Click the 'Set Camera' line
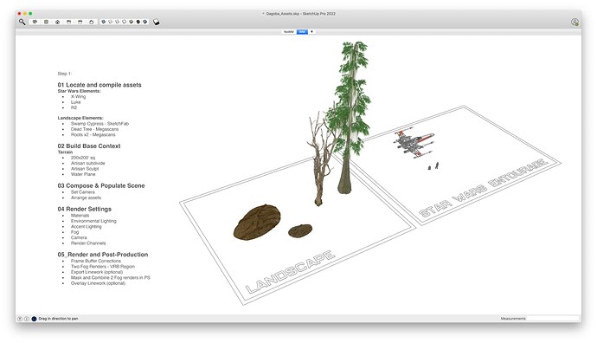Viewport: 597px width, 343px height. (x=82, y=192)
